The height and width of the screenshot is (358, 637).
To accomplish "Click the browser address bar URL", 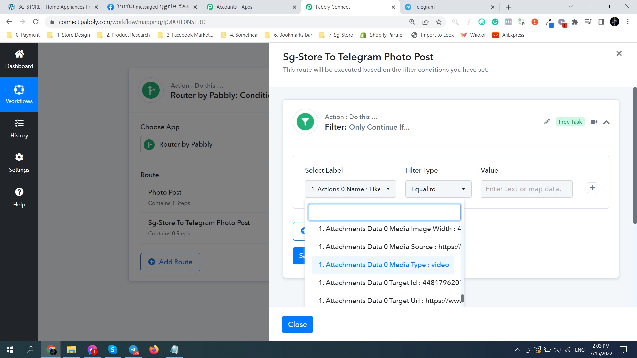I will (x=132, y=22).
